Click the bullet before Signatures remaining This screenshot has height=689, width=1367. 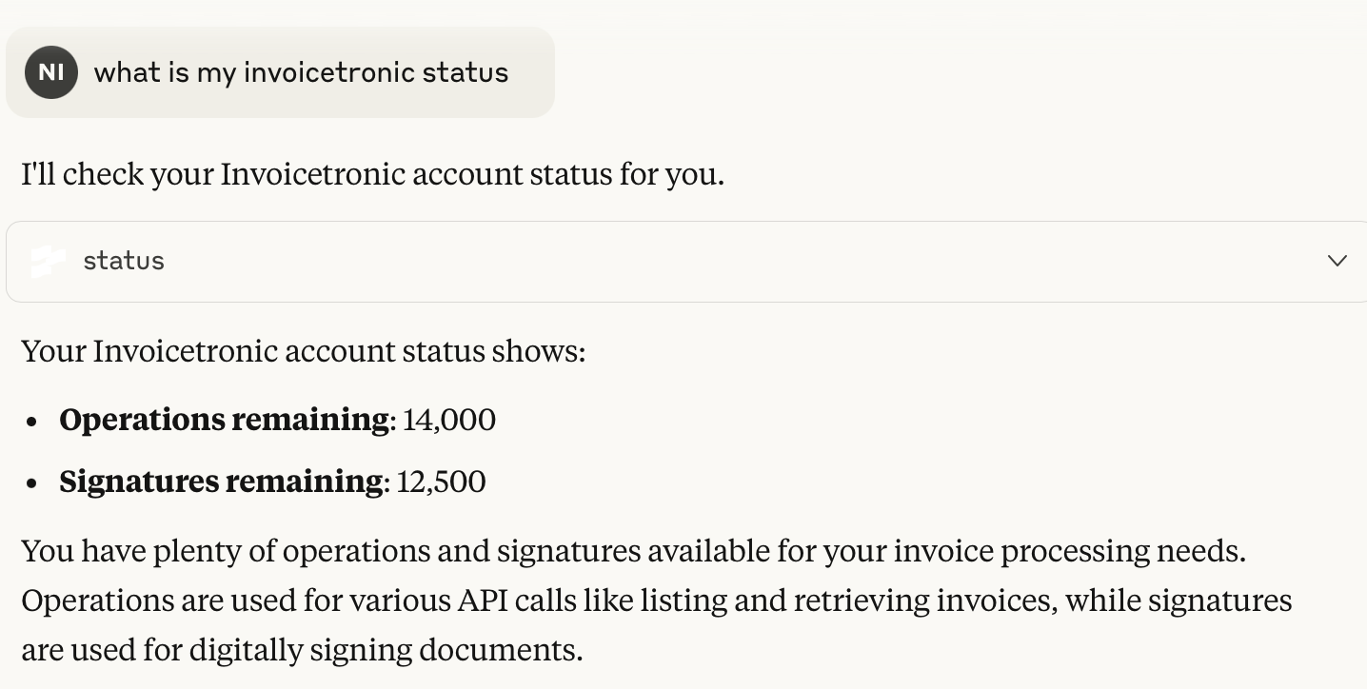(x=32, y=483)
